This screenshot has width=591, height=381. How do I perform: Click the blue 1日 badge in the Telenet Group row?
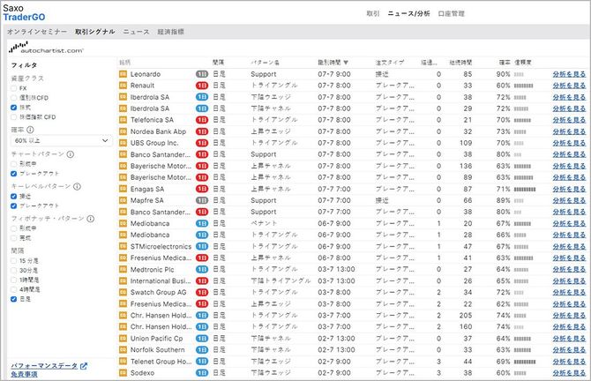coord(202,362)
